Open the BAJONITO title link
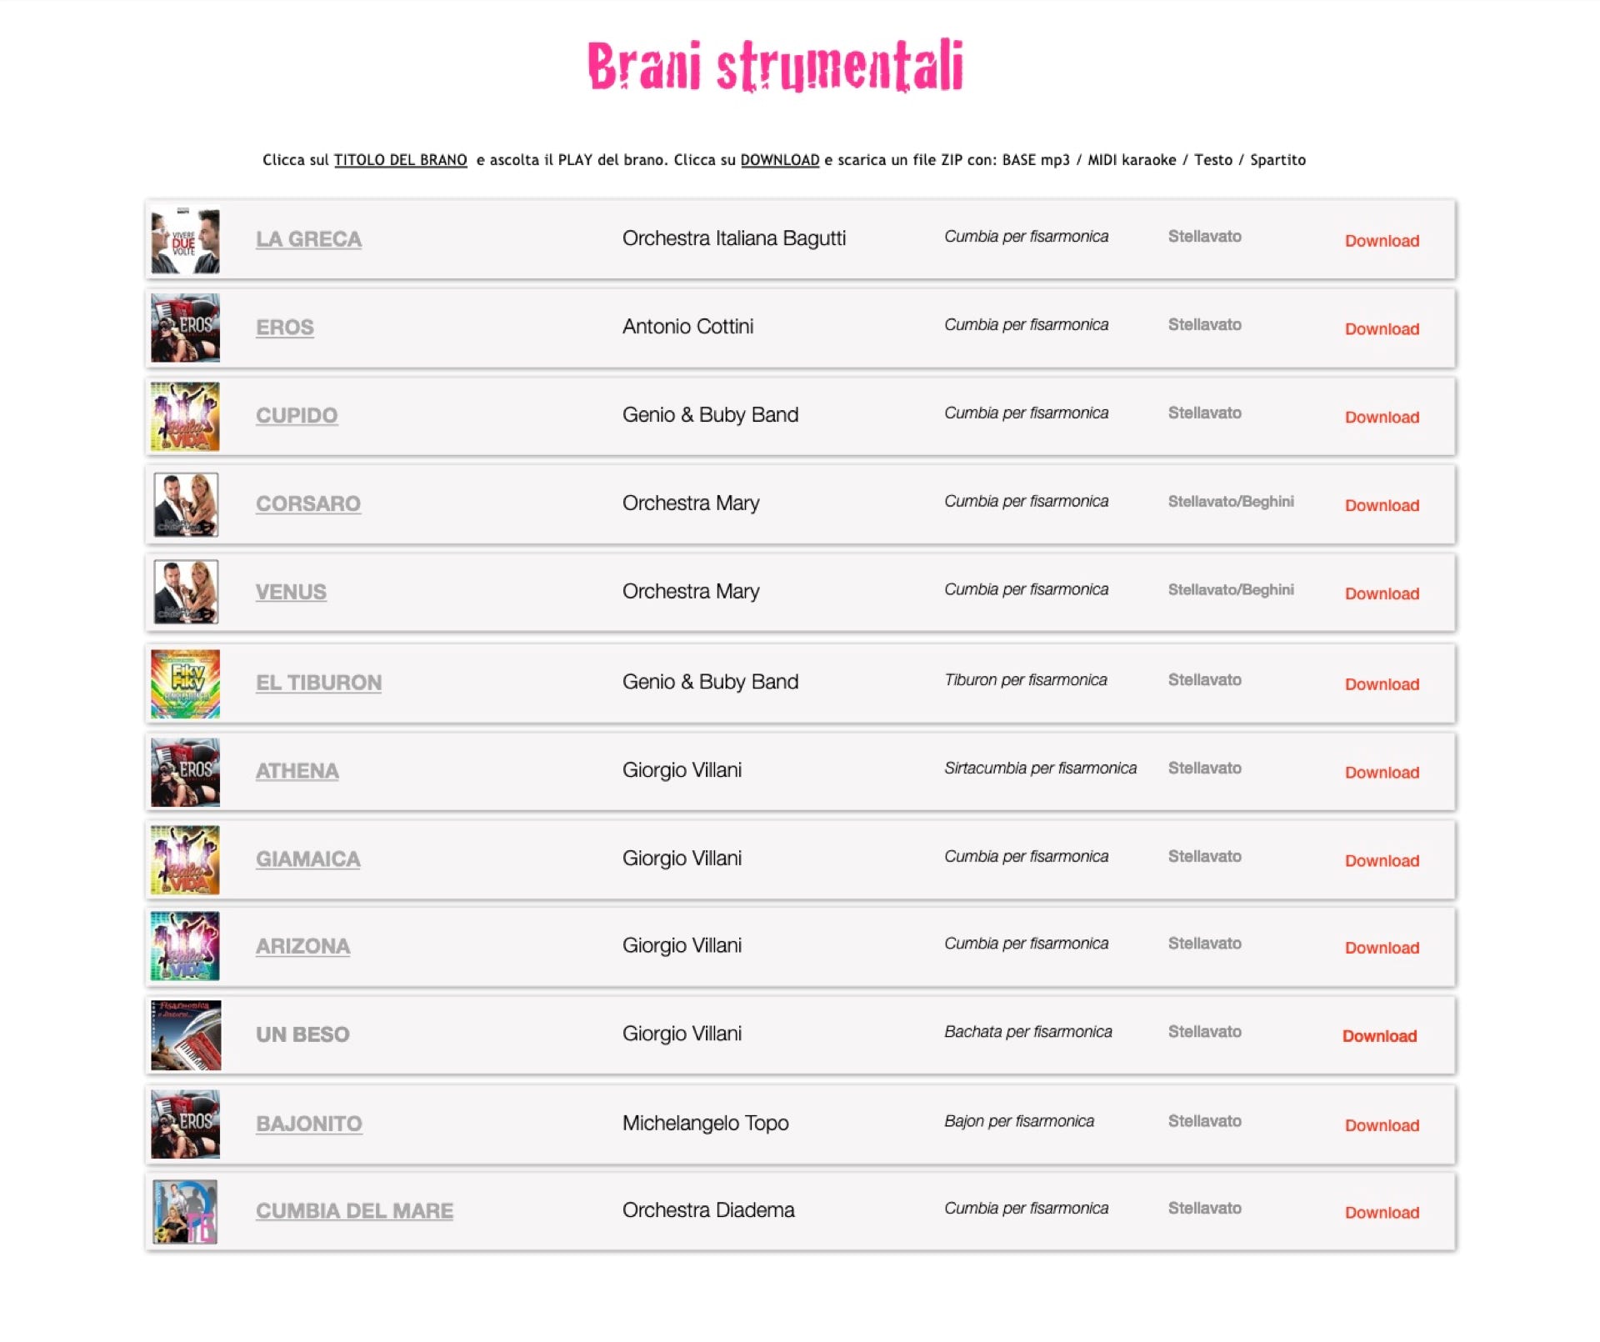 309,1124
